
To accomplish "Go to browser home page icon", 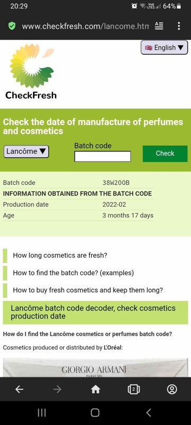I will click(x=95, y=389).
